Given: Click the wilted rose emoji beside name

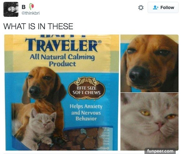Looking at the screenshot, I should tap(31, 7).
